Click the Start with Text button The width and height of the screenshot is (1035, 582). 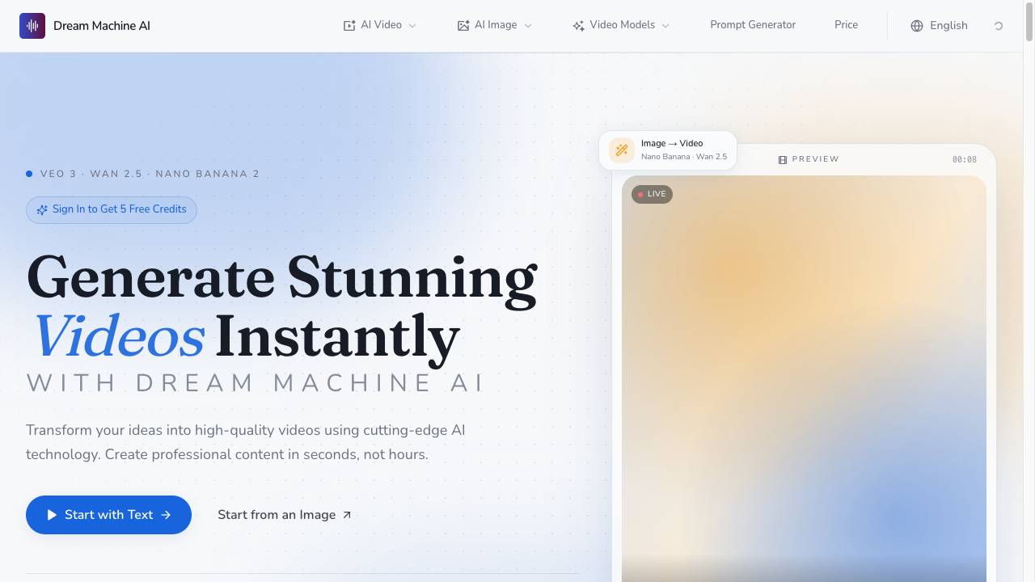(108, 515)
